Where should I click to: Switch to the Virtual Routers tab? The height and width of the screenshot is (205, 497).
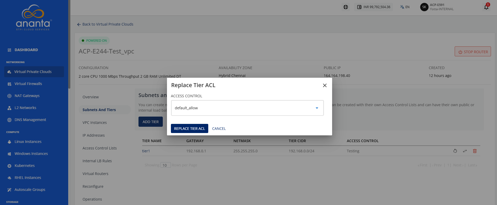[x=95, y=174]
